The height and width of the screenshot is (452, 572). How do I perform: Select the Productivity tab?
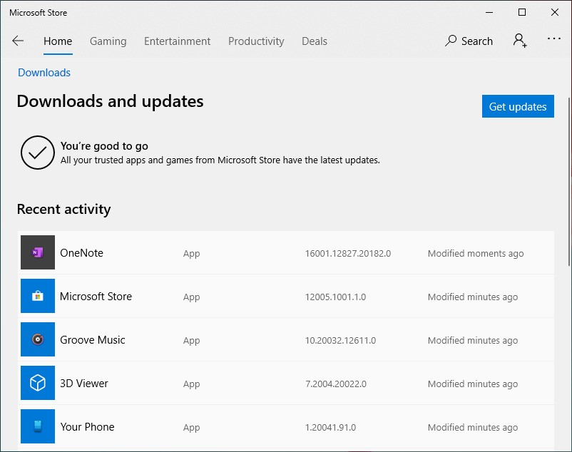point(256,41)
